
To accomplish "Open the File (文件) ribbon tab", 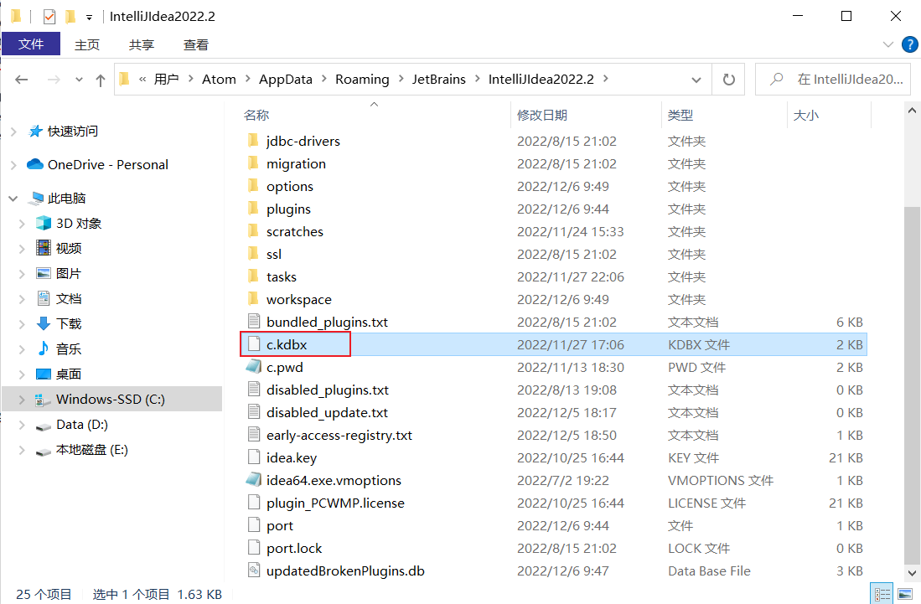I will pyautogui.click(x=31, y=44).
